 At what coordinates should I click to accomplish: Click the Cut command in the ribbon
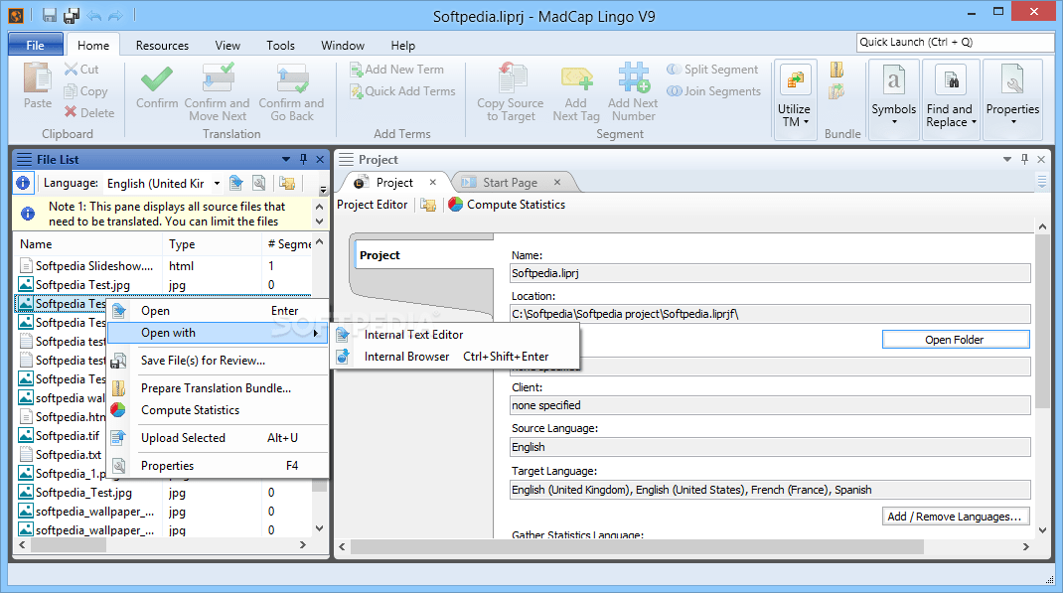82,70
